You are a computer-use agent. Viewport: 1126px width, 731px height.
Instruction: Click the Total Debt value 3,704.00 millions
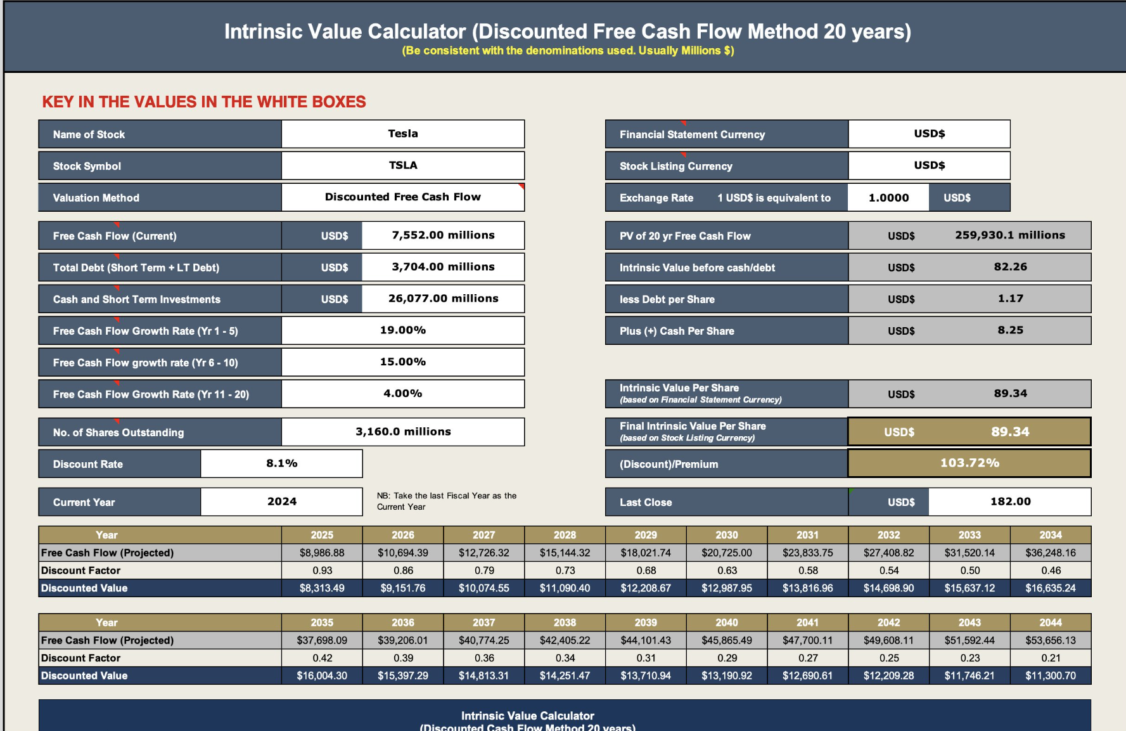[x=443, y=267]
